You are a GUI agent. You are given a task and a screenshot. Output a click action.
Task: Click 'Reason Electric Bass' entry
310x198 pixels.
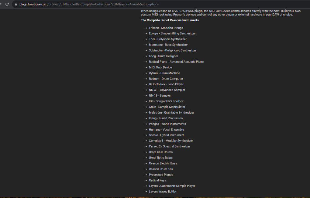(163, 163)
